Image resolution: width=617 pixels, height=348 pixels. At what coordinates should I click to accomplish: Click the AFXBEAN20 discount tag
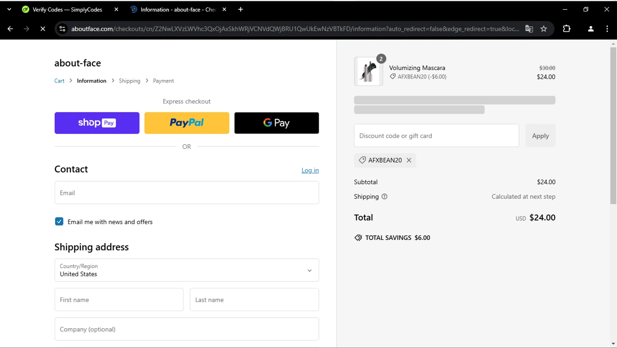pos(385,160)
